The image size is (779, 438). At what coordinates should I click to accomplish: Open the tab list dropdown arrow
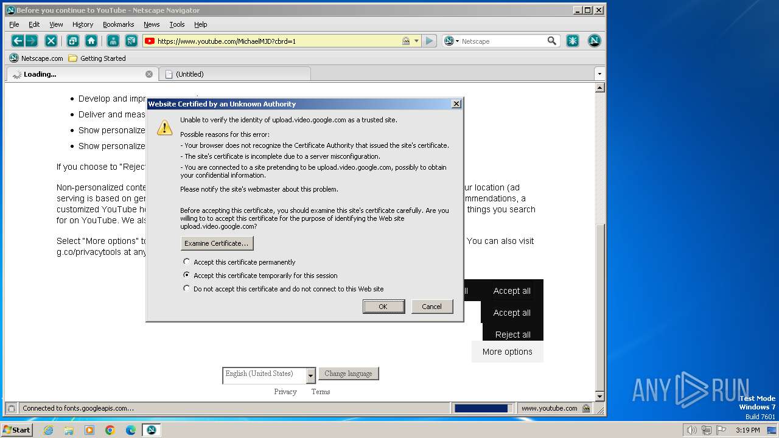599,74
